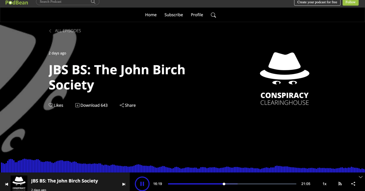Screen dimensions: 365x191
Task: Type in the Search Podcast field
Action: [64, 2]
